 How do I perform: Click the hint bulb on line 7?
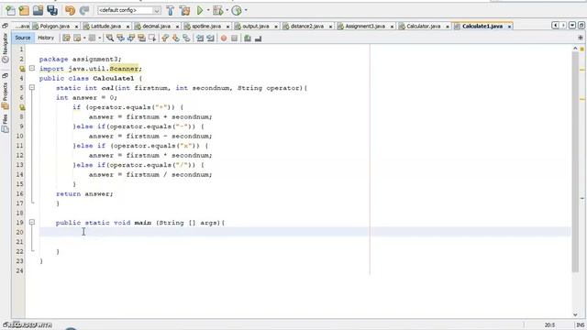tap(22, 107)
